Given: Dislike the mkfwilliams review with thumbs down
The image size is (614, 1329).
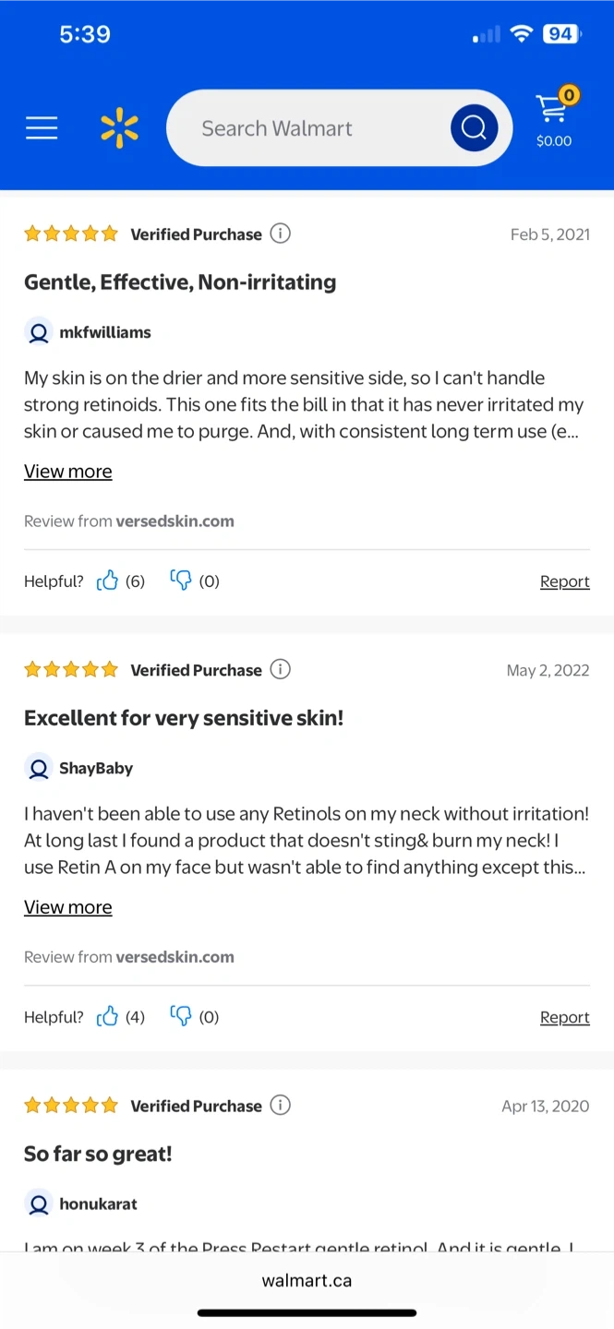Looking at the screenshot, I should point(181,581).
